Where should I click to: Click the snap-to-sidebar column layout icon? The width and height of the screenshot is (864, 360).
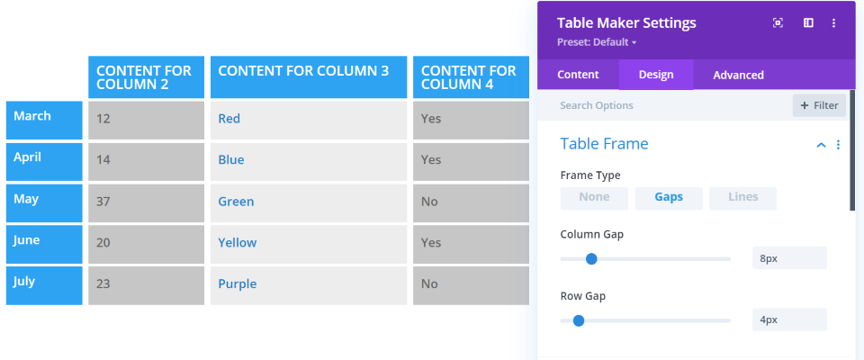(808, 23)
